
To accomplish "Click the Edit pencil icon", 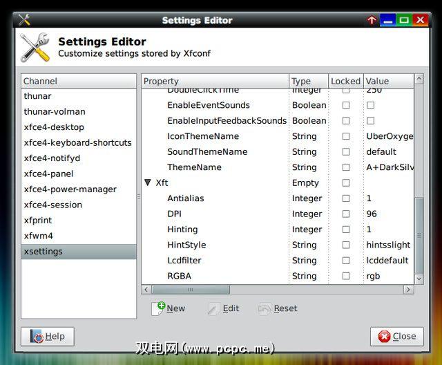I will coord(214,309).
